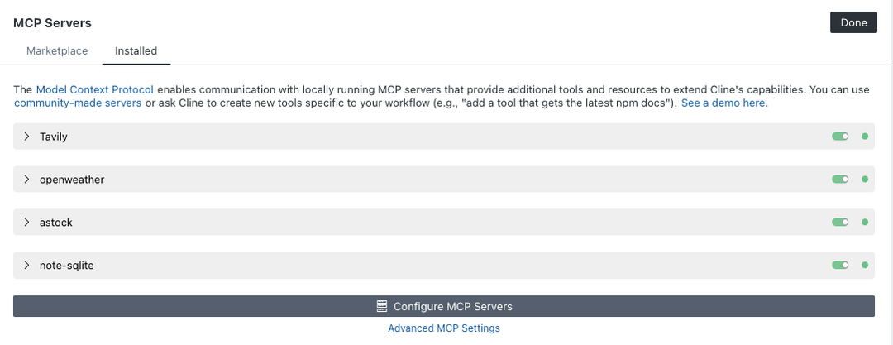Open the Advanced MCP Settings link
Viewport: 893px width, 345px height.
pyautogui.click(x=444, y=328)
